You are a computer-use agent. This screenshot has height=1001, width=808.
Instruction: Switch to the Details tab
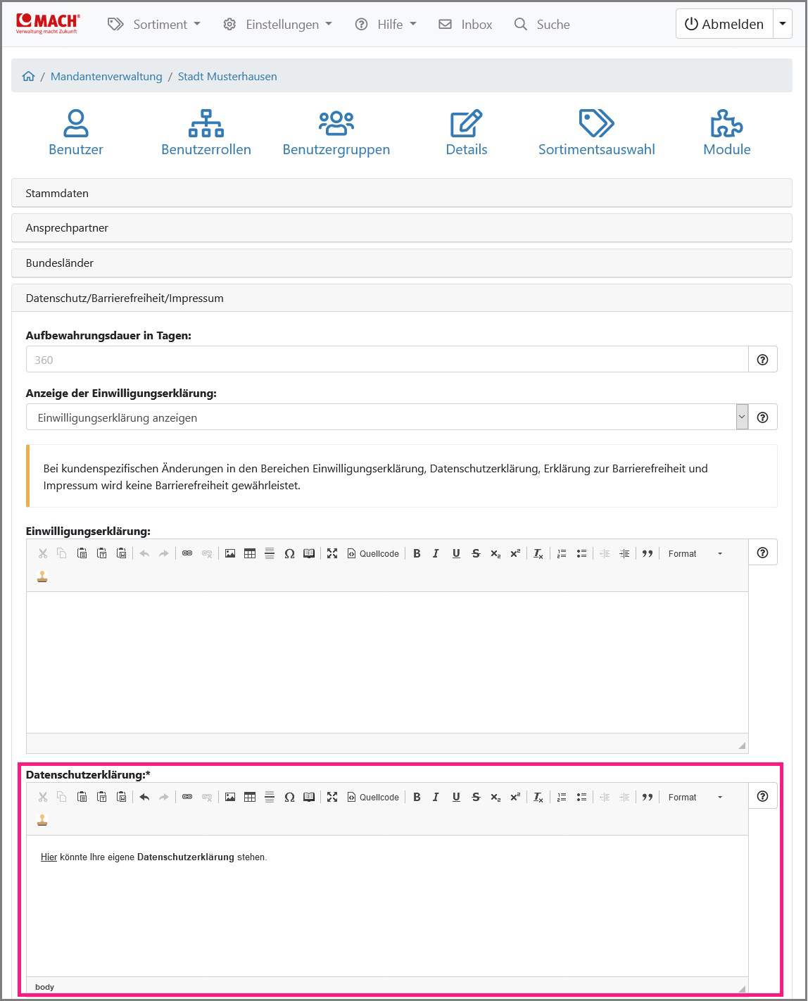(x=466, y=130)
